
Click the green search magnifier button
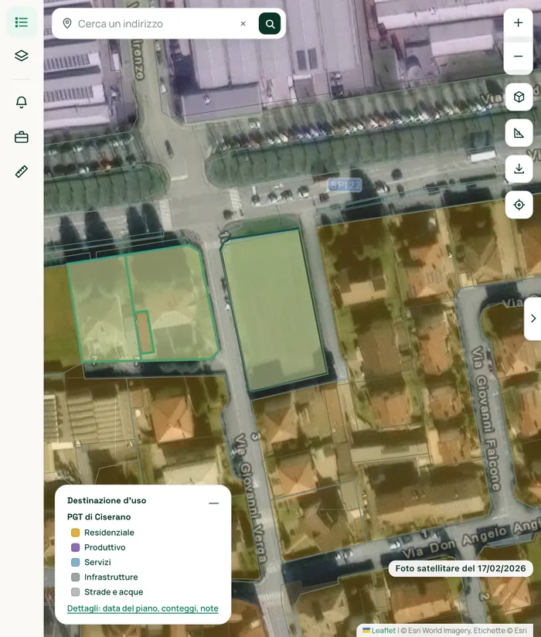point(270,24)
